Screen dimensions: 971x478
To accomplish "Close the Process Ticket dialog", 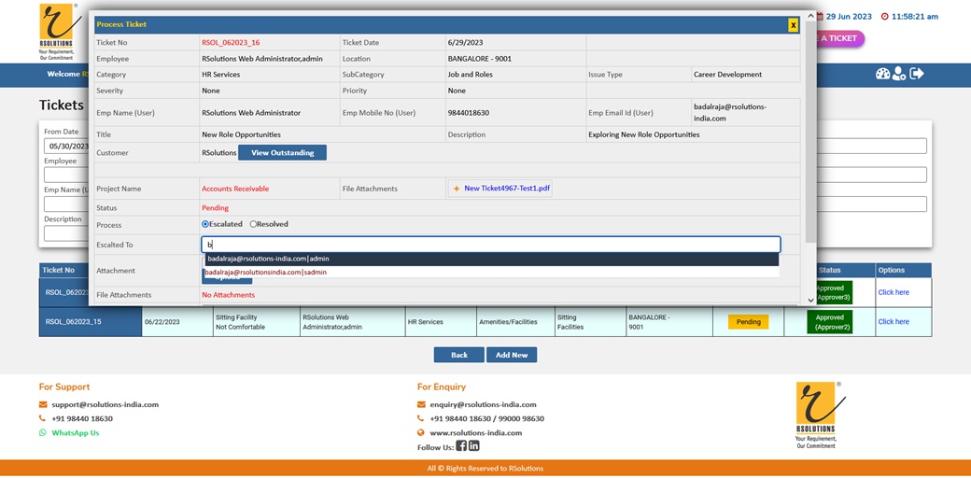I will pyautogui.click(x=793, y=25).
